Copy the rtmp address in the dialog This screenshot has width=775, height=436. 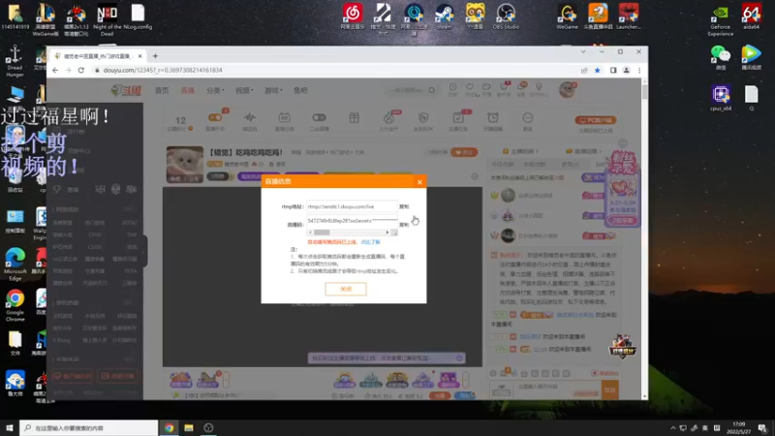[x=404, y=206]
